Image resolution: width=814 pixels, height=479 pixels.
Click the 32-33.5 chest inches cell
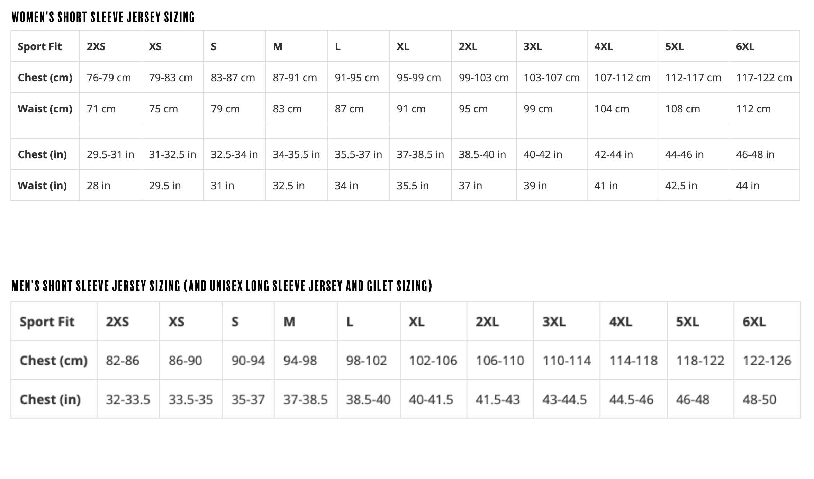(128, 400)
